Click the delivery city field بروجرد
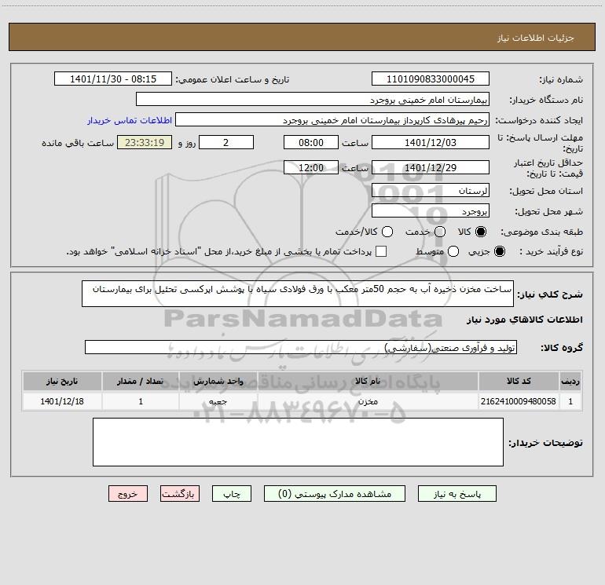 pos(431,210)
